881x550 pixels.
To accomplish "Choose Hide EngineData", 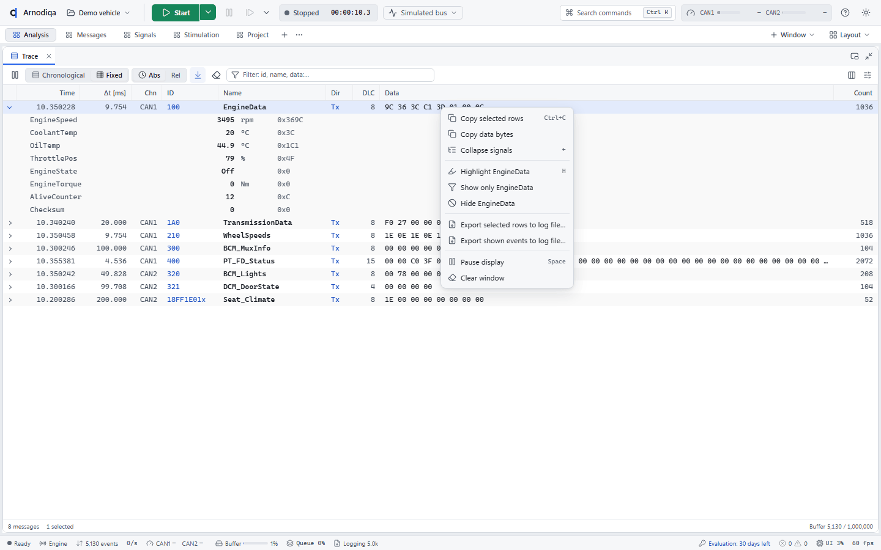I will click(507, 204).
